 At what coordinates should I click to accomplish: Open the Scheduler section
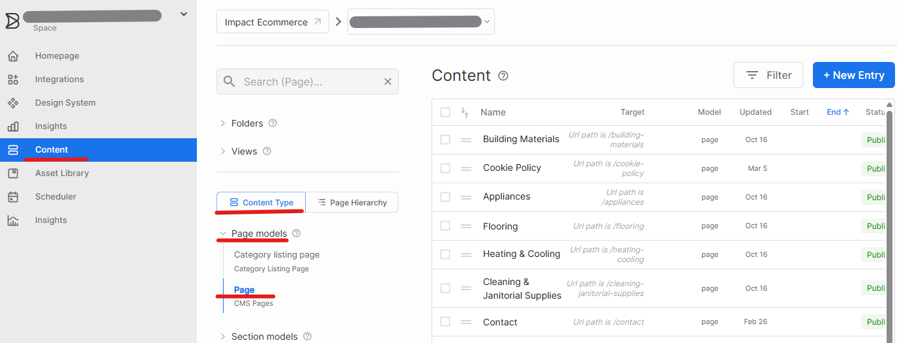point(55,197)
